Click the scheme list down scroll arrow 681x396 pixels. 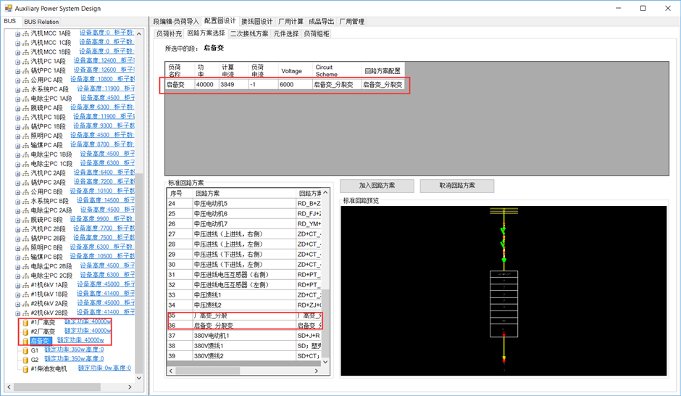tap(326, 362)
